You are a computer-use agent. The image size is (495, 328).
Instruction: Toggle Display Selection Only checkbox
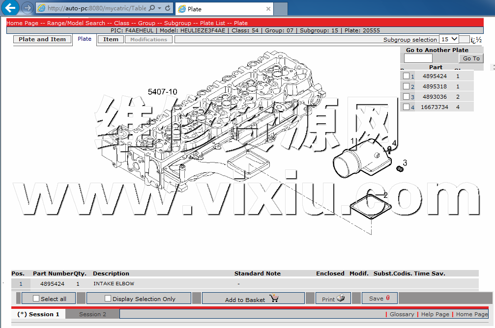click(x=108, y=299)
